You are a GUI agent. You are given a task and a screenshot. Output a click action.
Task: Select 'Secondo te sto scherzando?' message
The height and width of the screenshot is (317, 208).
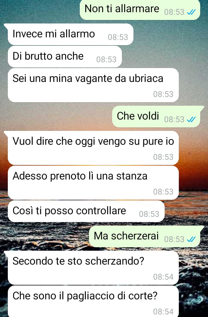pyautogui.click(x=93, y=268)
